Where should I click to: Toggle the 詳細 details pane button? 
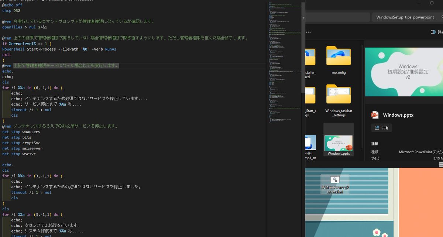coord(437,32)
